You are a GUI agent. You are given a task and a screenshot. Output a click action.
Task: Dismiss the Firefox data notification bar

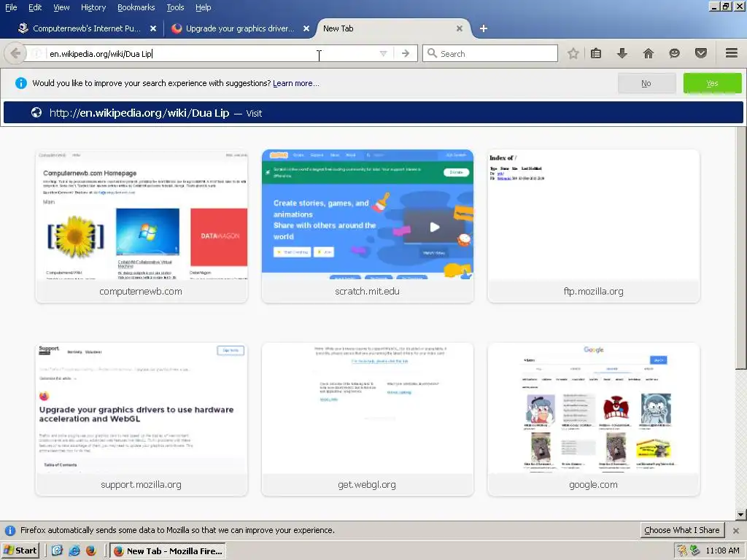[x=736, y=531]
